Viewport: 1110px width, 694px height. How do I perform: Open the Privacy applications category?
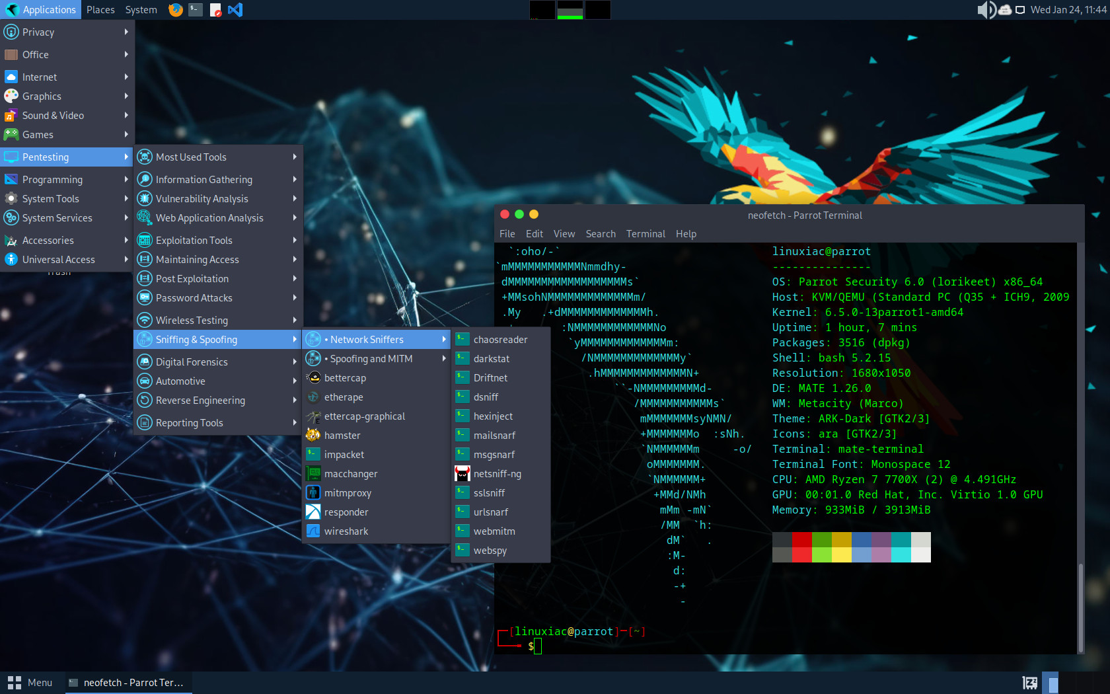(x=67, y=32)
